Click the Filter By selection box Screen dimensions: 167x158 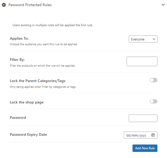[142, 61]
